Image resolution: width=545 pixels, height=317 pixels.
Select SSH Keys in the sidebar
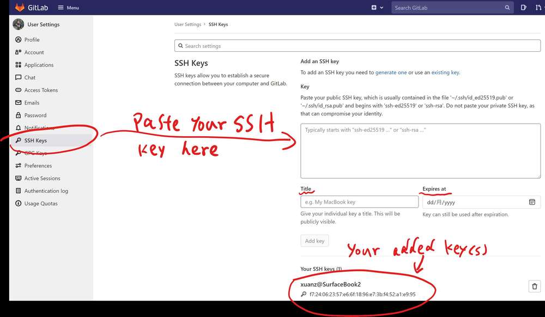35,141
